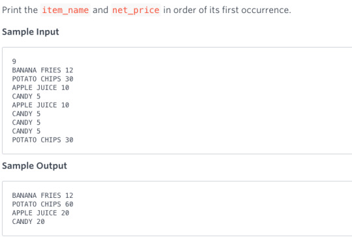Click second CANDY 5 input line
Image resolution: width=352 pixels, height=237 pixels.
pyautogui.click(x=26, y=114)
